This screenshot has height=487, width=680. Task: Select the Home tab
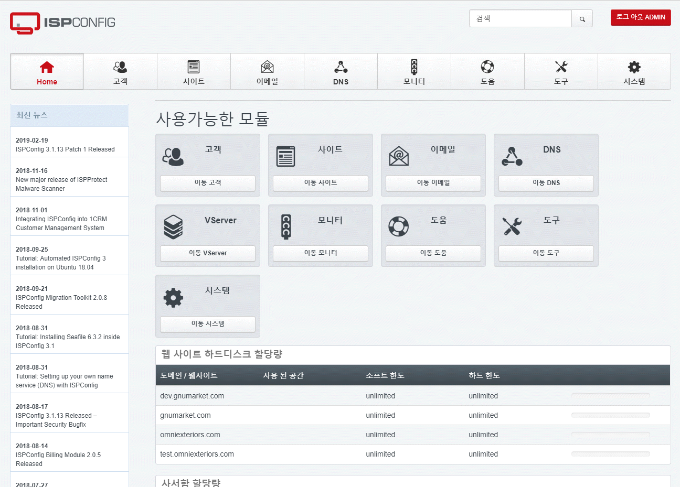pyautogui.click(x=47, y=72)
